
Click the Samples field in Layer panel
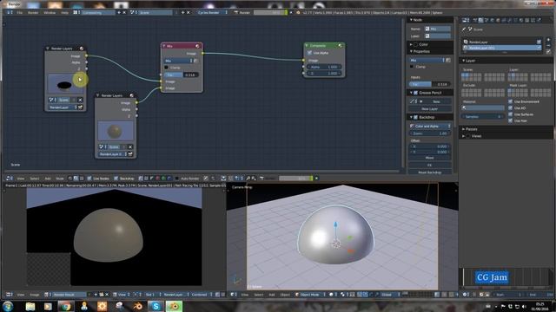click(x=483, y=116)
